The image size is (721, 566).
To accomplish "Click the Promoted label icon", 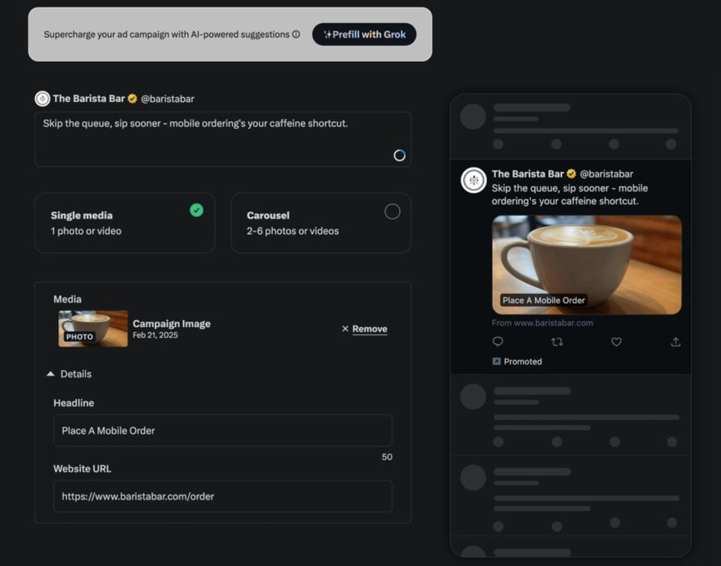I will 496,361.
